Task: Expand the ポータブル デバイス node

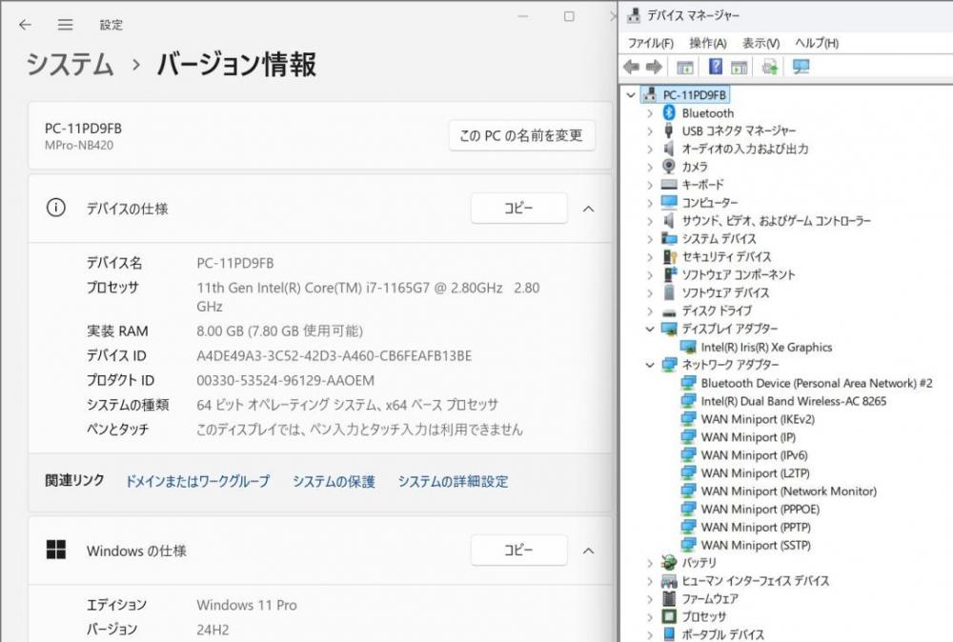Action: click(x=650, y=634)
